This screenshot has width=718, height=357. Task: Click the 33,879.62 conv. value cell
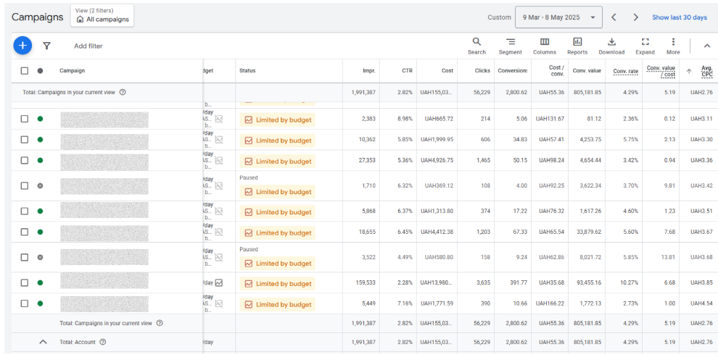click(x=588, y=232)
